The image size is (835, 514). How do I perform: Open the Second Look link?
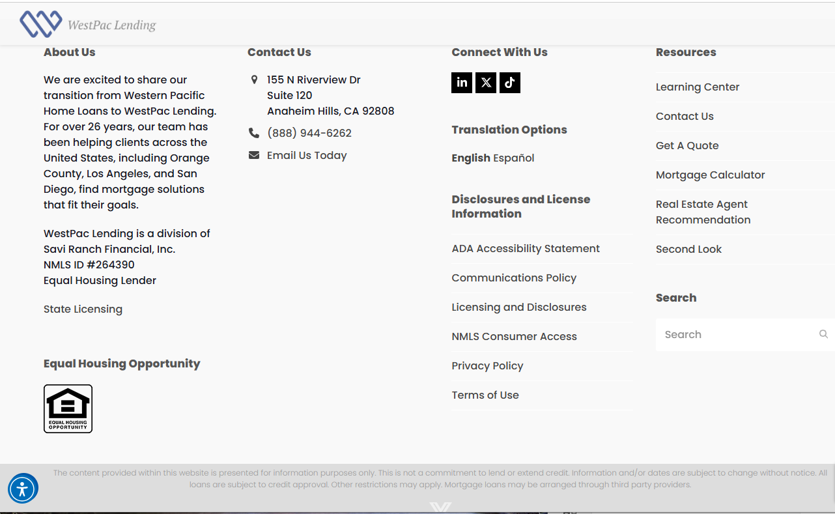click(x=688, y=249)
